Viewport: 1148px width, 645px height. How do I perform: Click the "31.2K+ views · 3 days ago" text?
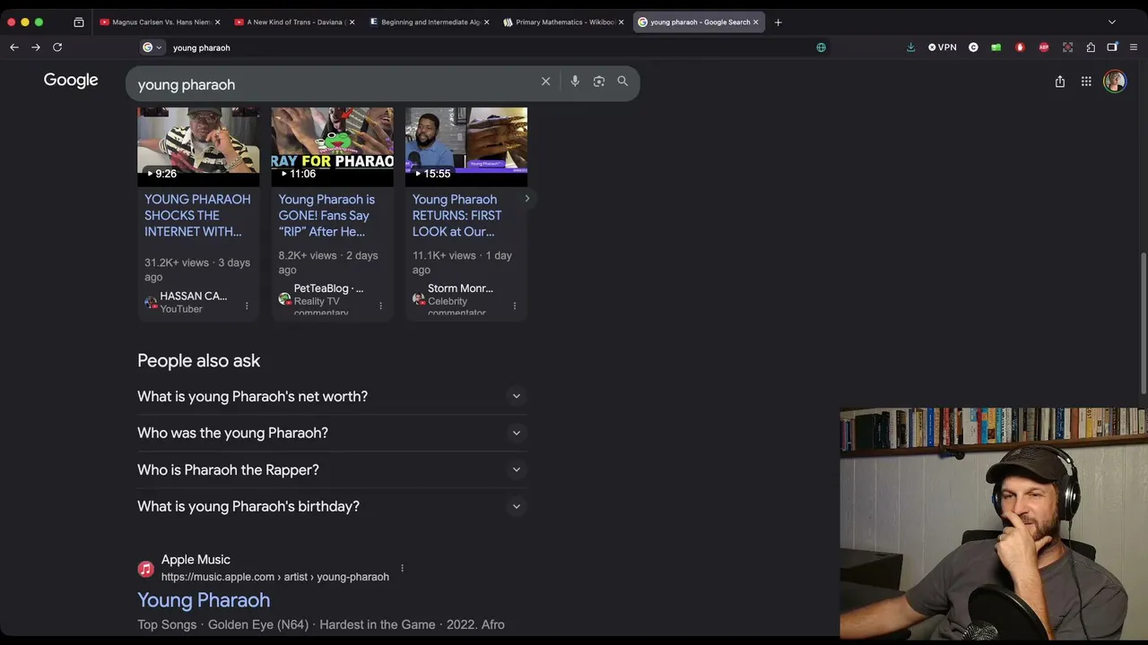(197, 270)
